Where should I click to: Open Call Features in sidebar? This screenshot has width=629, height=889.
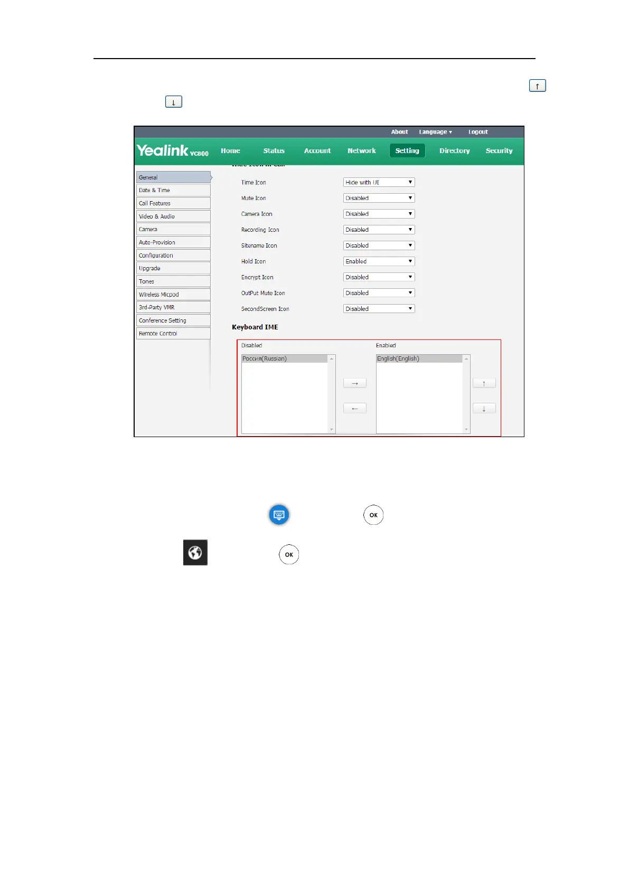tap(173, 203)
